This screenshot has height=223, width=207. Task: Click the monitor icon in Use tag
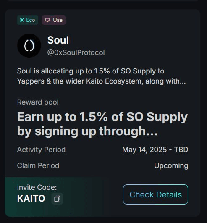47,20
